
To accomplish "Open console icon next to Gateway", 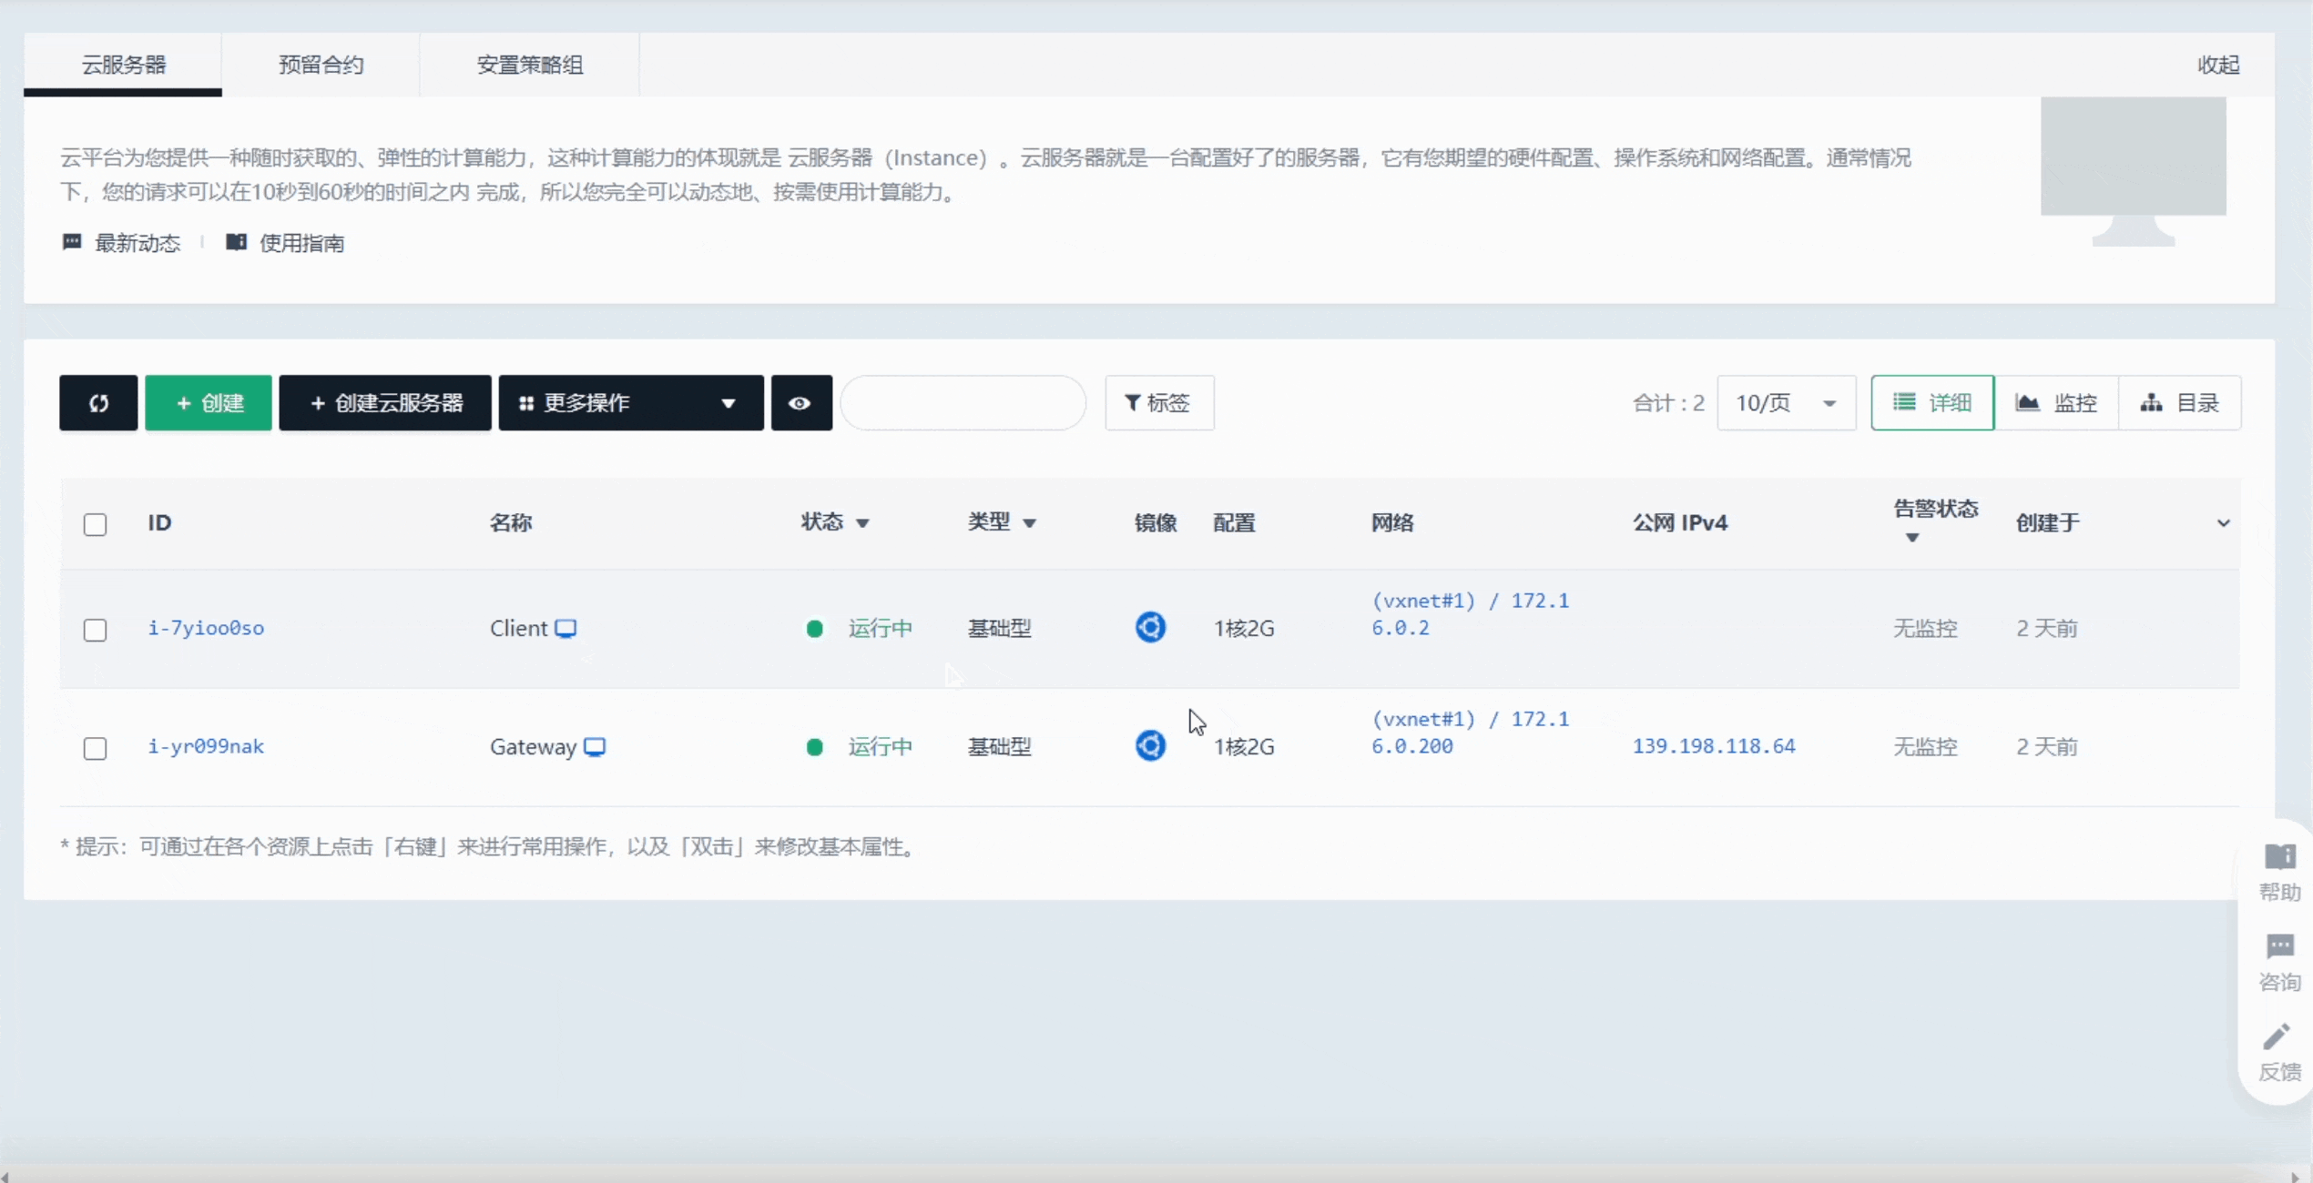I will click(x=595, y=746).
